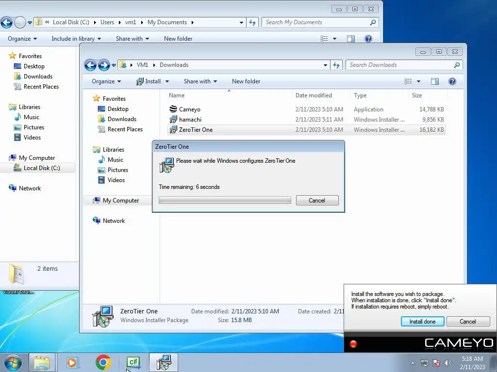
Task: Refresh the Downloads folder view
Action: point(336,65)
